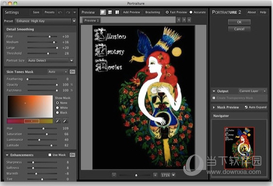
Task: Select vertical split preview layout icon
Action: [x=117, y=12]
